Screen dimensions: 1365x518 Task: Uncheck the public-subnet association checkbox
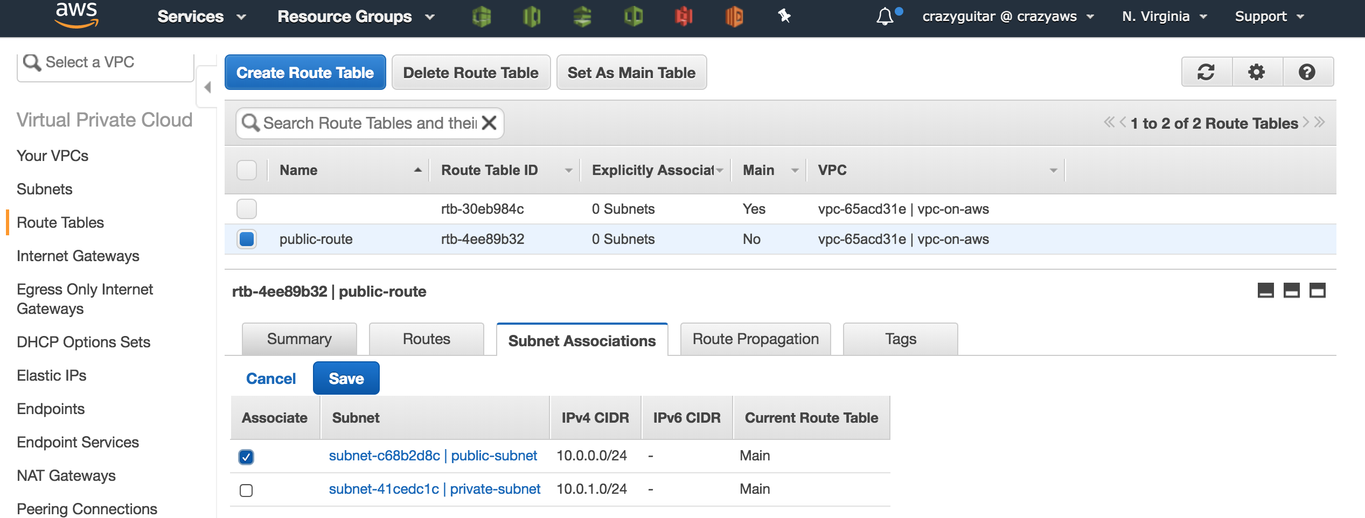(x=246, y=456)
